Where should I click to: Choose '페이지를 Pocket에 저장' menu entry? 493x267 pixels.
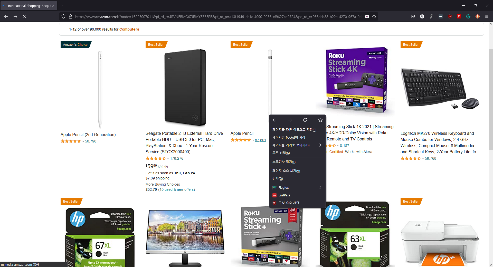(297, 137)
